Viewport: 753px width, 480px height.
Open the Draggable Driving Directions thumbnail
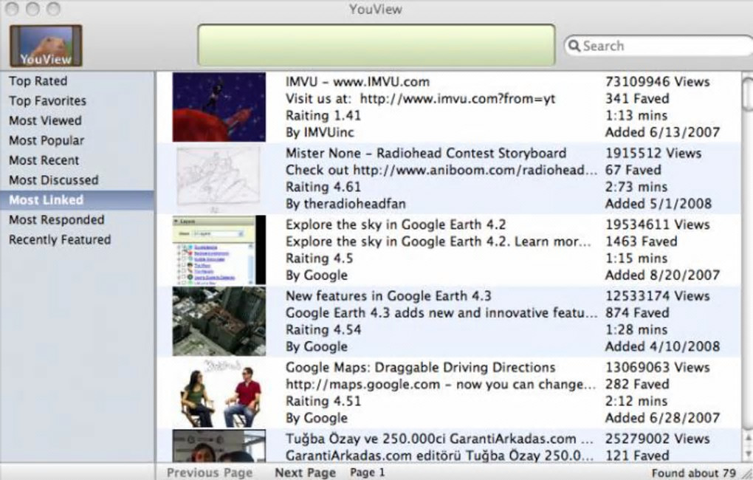pyautogui.click(x=219, y=393)
